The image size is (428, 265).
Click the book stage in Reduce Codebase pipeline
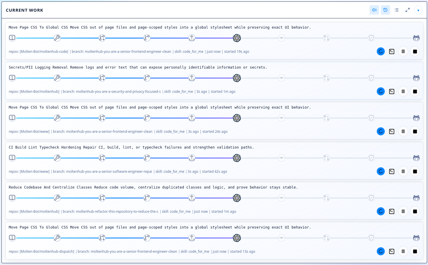pos(12,198)
